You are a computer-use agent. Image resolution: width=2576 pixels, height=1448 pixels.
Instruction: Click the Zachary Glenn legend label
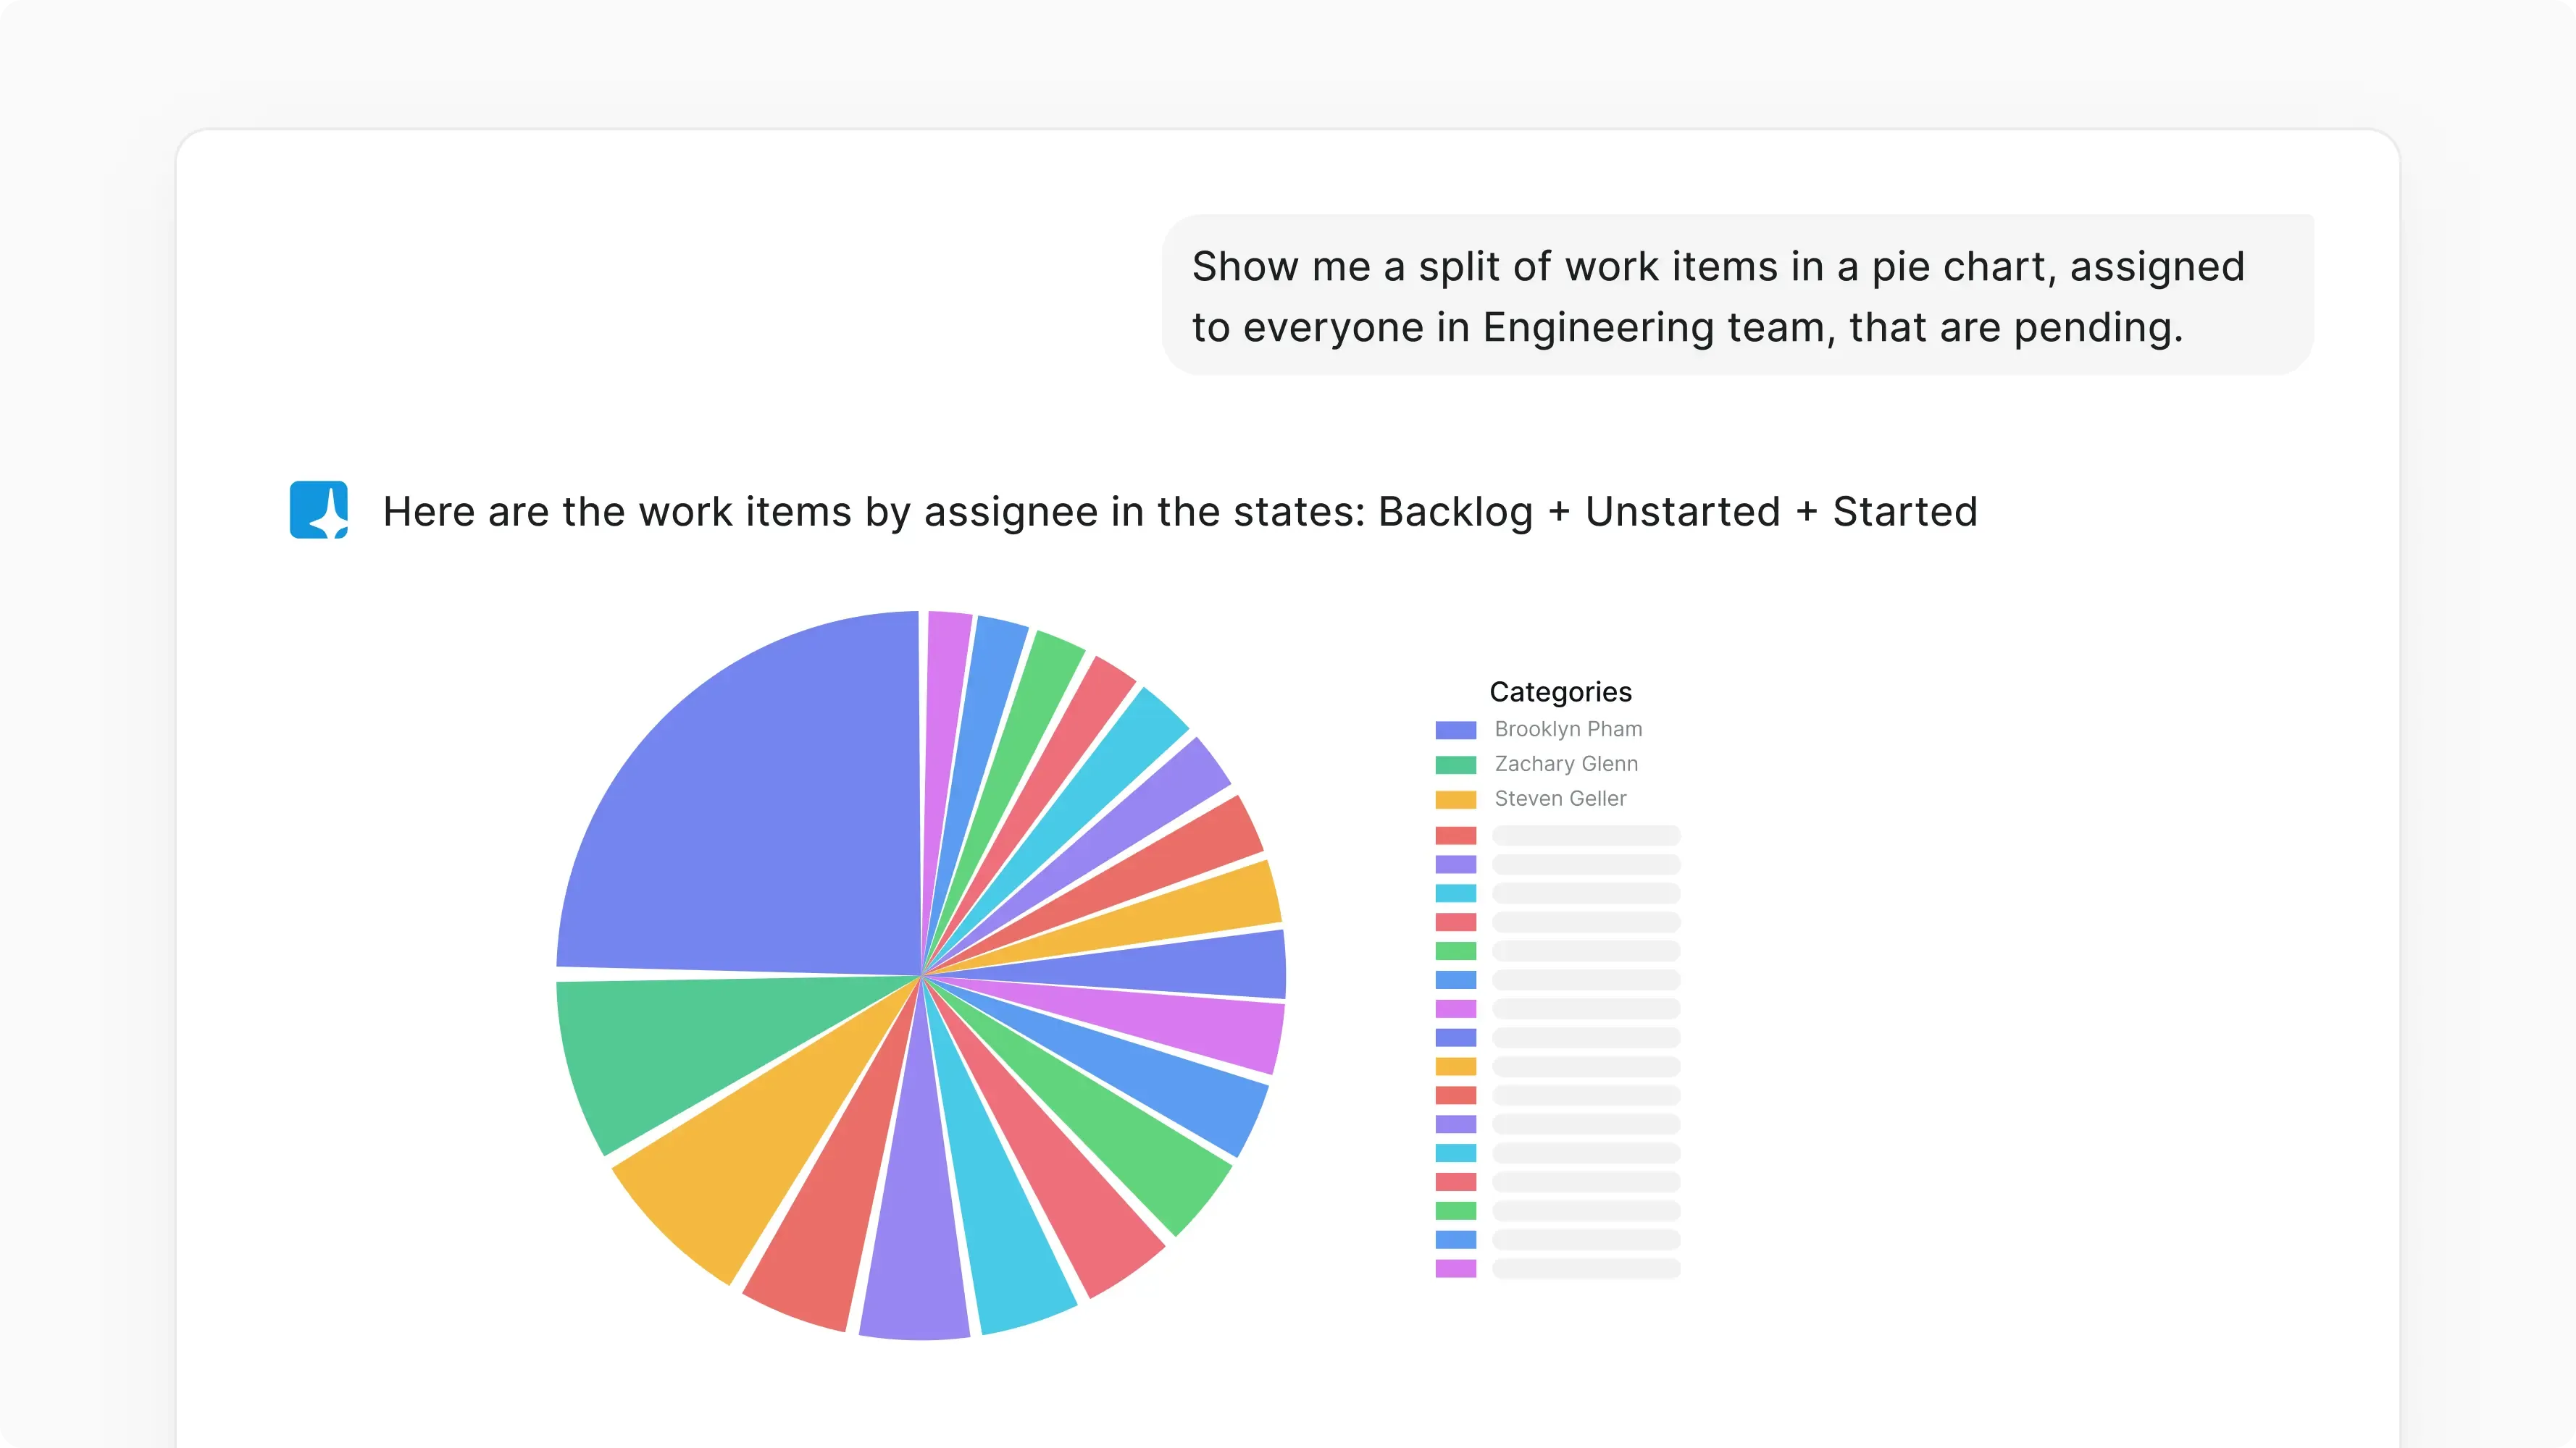point(1566,764)
